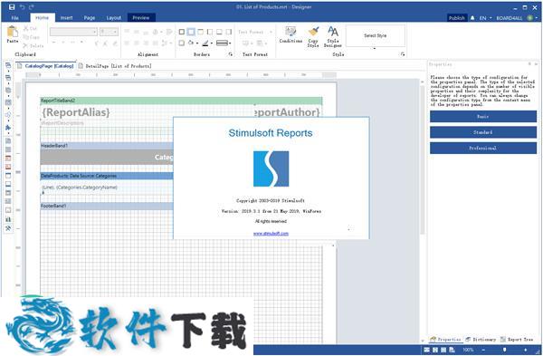Switch to the Page ribbon tab
543x356 pixels.
90,18
